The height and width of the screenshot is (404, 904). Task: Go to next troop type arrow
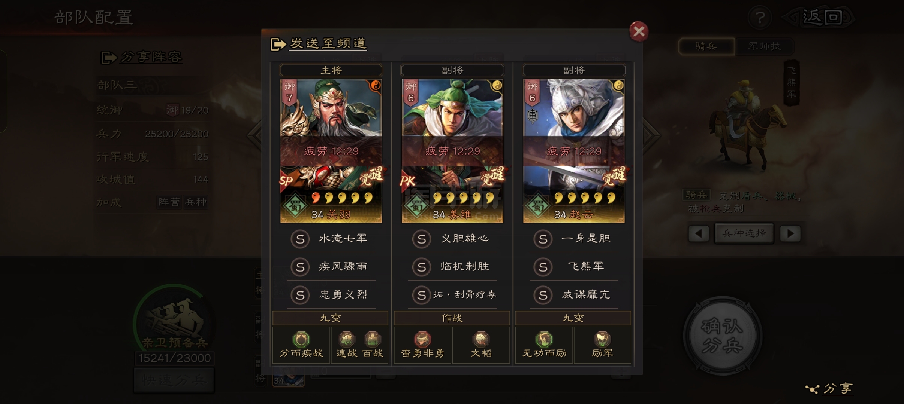point(790,233)
